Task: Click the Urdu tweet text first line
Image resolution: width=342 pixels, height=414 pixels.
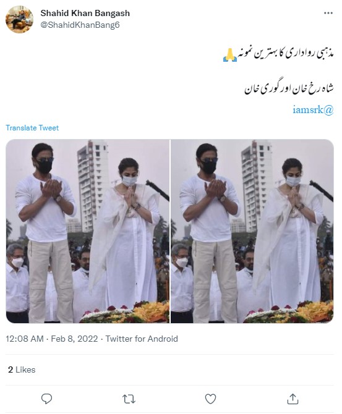Action: [286, 54]
